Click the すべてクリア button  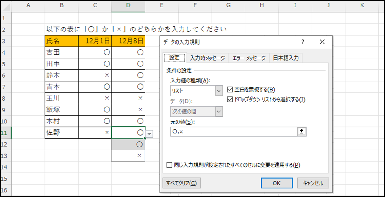(x=181, y=183)
